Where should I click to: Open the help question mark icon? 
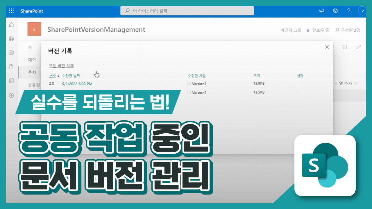coord(349,11)
